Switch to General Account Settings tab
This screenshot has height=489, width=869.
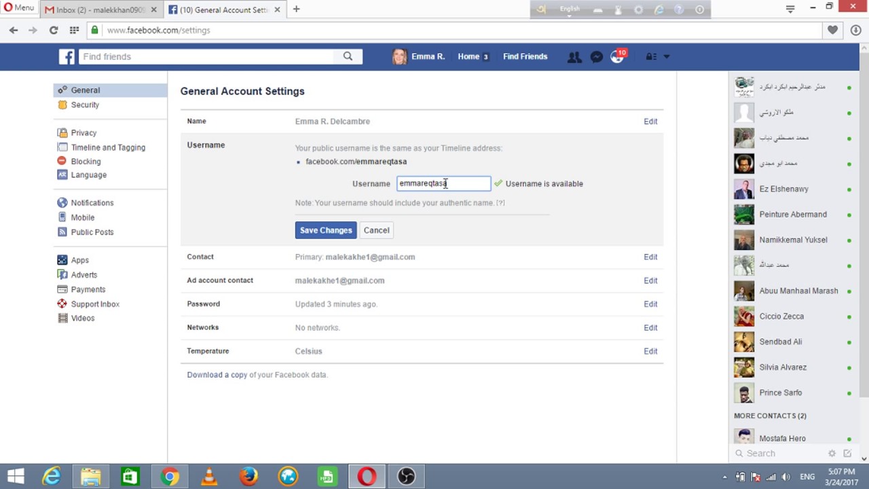(x=224, y=10)
